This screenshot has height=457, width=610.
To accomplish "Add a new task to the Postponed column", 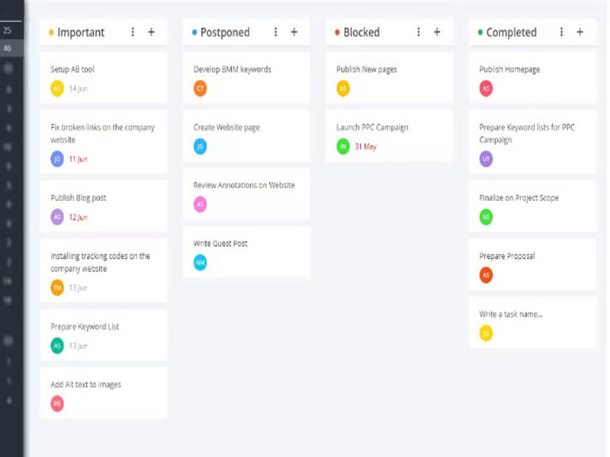I will click(294, 32).
